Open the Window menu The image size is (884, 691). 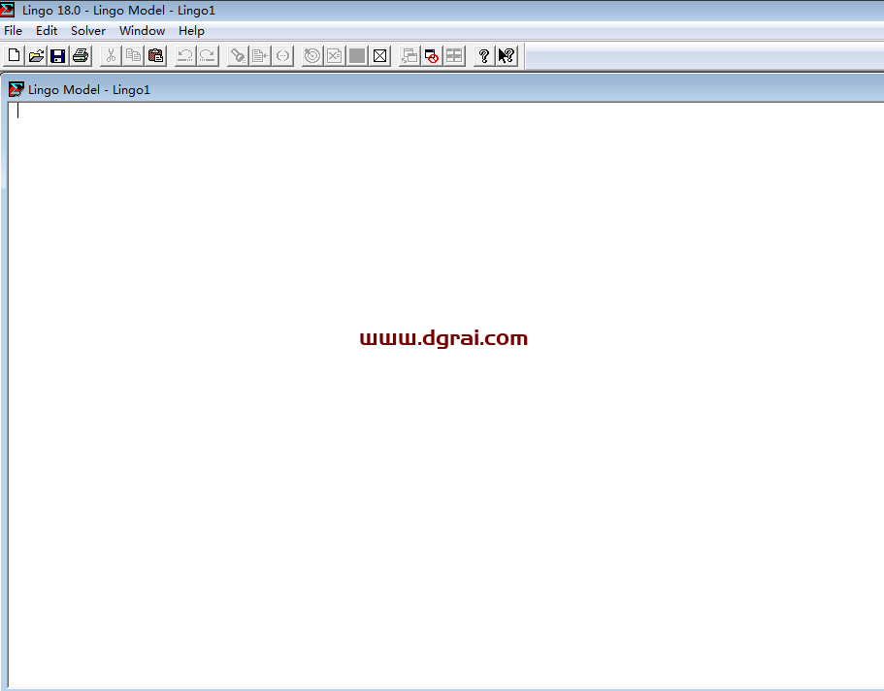(x=142, y=31)
